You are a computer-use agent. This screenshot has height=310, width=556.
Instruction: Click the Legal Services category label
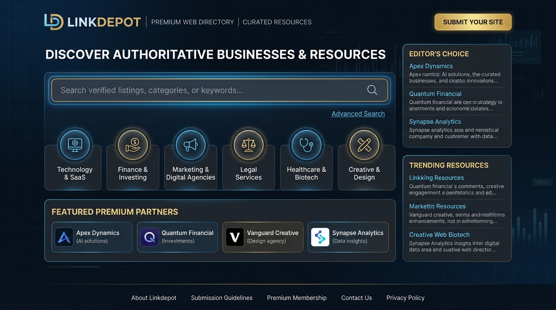coord(249,173)
